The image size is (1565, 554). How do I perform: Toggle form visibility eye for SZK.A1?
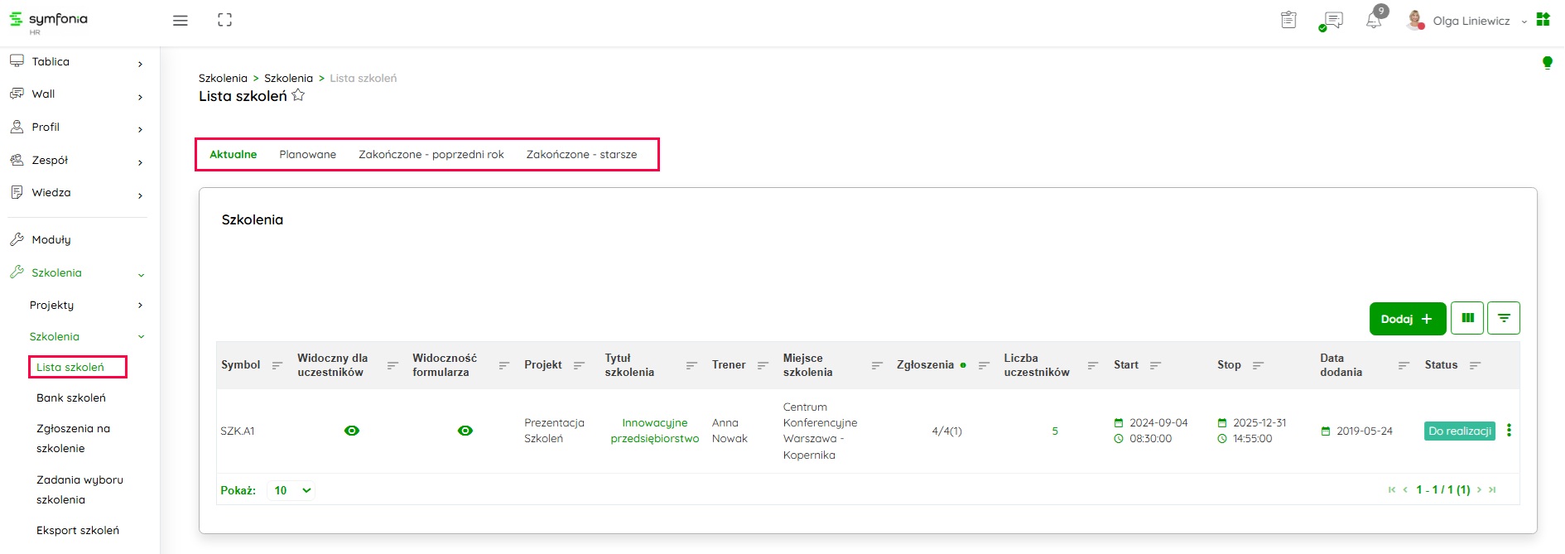click(465, 431)
